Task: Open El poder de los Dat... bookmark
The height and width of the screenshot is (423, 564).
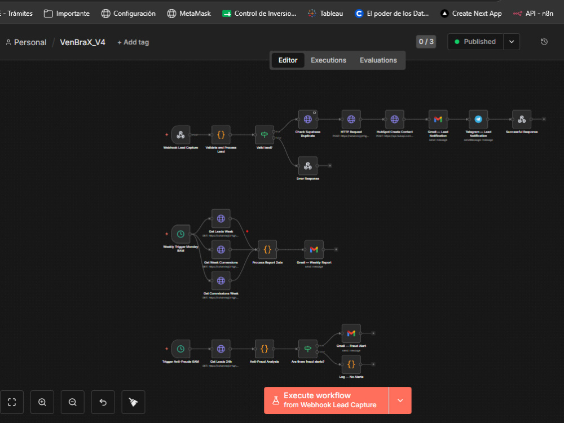Action: tap(392, 14)
